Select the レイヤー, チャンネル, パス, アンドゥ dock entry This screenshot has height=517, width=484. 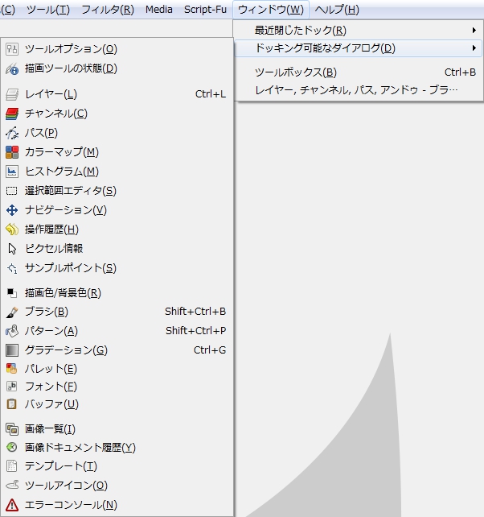(359, 89)
